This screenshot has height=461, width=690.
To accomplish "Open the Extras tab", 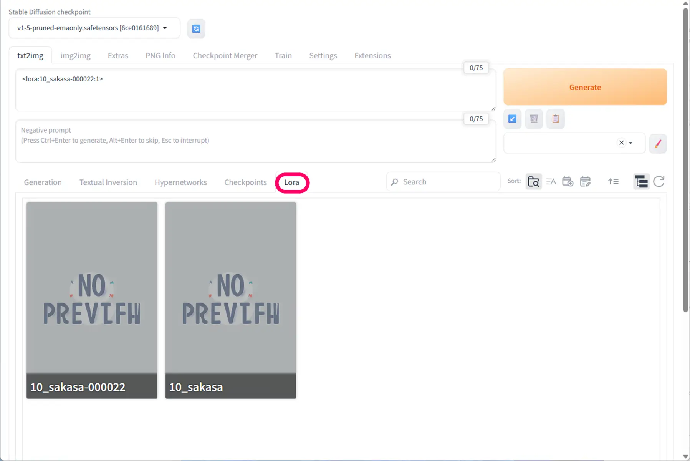I will [118, 56].
